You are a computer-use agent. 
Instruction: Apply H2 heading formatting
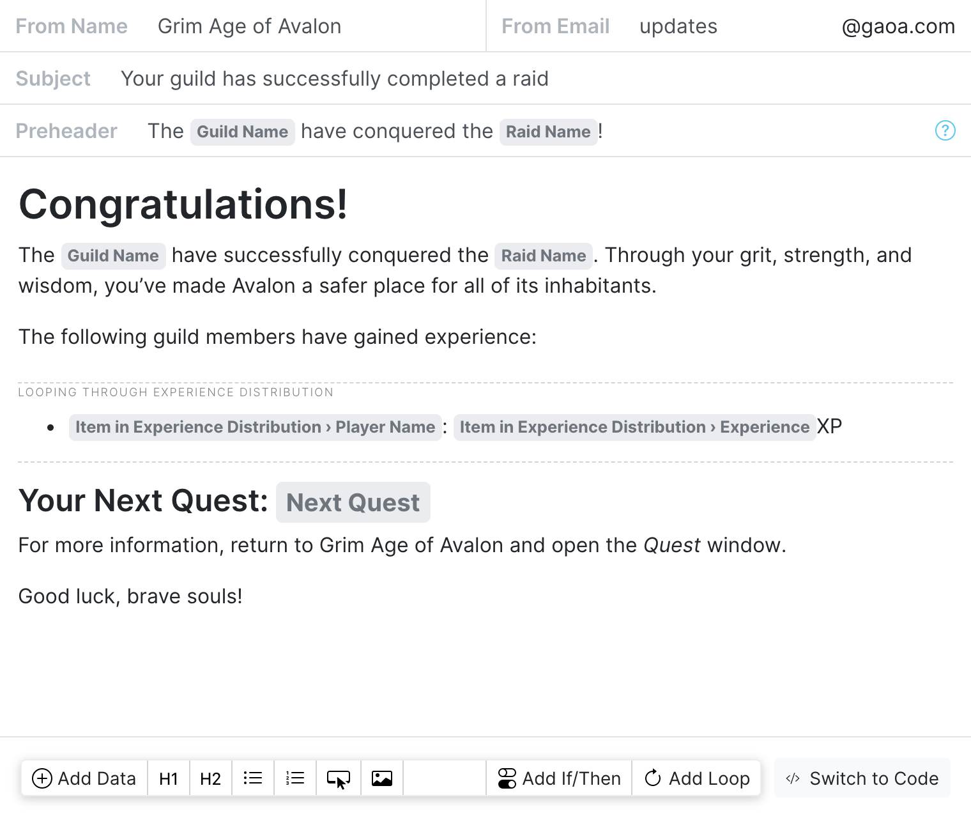pyautogui.click(x=210, y=778)
